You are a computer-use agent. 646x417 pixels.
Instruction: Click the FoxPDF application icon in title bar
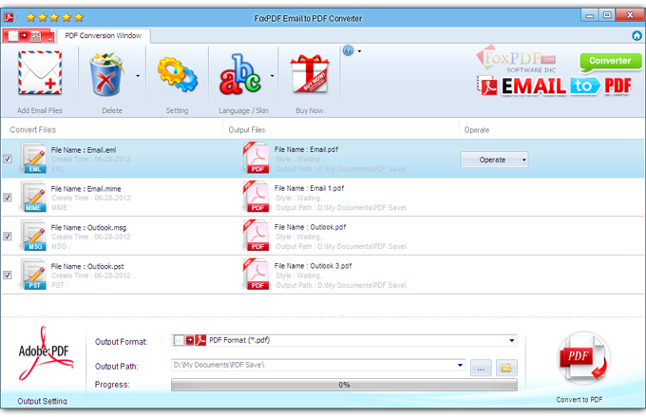(9, 17)
